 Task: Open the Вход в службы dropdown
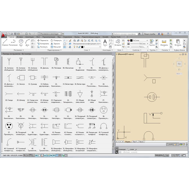click(x=149, y=34)
